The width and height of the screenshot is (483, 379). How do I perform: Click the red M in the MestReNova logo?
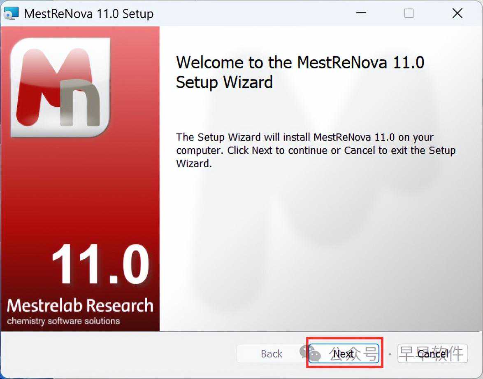pyautogui.click(x=39, y=82)
